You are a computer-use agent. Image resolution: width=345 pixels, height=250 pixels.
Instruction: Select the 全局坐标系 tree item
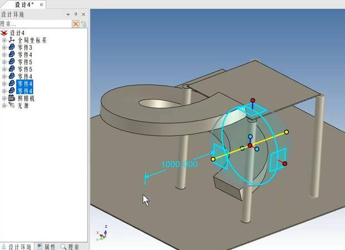coord(32,41)
